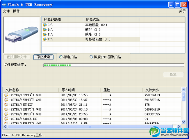This screenshot has height=139, width=189.
Task: Click the vertical scrollbar thumb
Action: 183,97
